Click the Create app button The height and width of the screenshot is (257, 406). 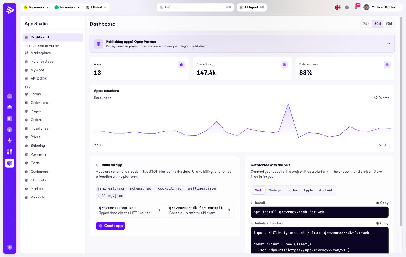[x=111, y=226]
